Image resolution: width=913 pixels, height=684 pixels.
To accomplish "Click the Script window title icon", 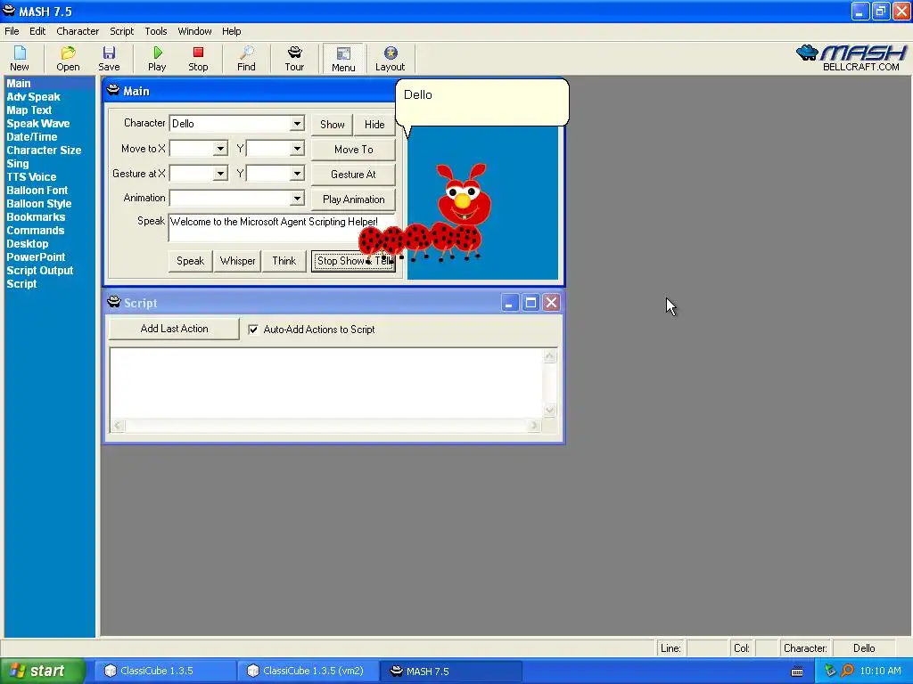I will point(114,302).
